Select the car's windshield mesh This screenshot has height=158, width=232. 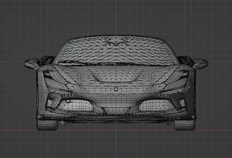(x=116, y=51)
